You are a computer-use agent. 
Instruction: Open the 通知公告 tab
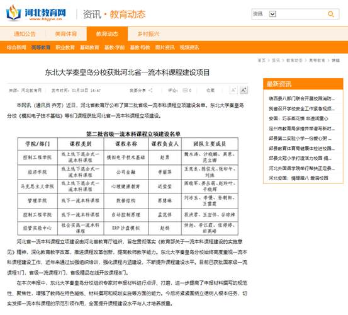coord(25,34)
